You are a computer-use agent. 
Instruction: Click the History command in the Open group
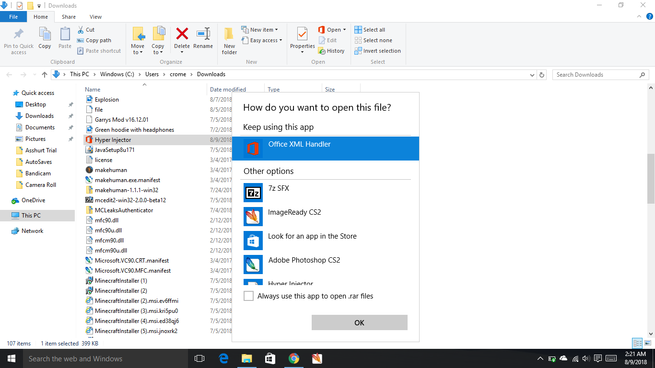[x=331, y=51]
